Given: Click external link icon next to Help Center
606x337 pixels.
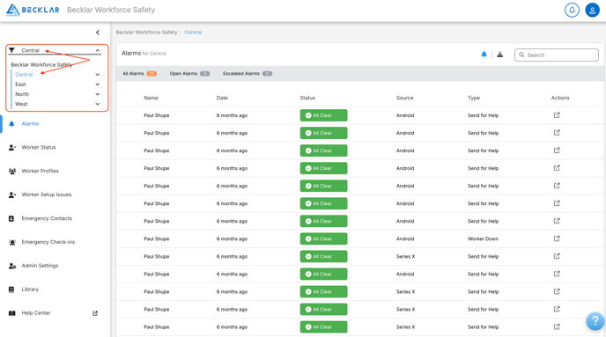Looking at the screenshot, I should 95,313.
